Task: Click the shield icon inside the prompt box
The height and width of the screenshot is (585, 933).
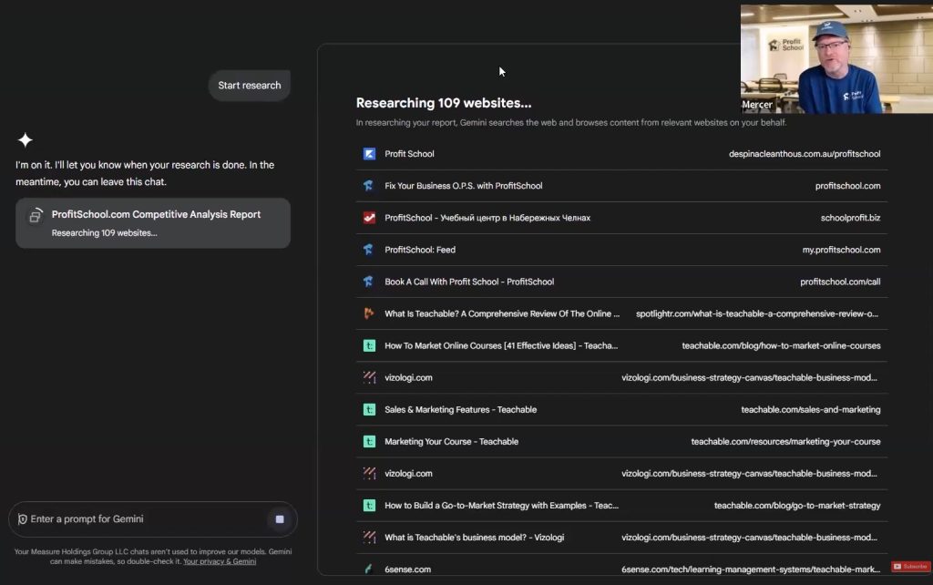Action: click(22, 519)
